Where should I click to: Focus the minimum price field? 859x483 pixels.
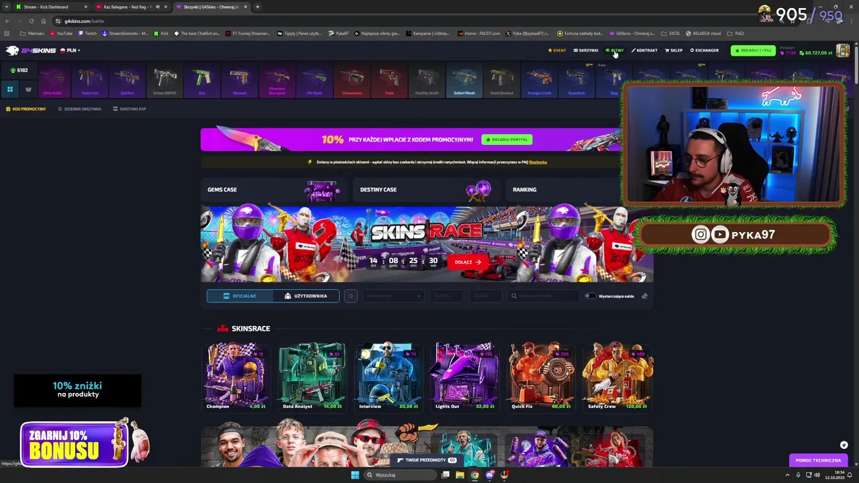(x=447, y=296)
